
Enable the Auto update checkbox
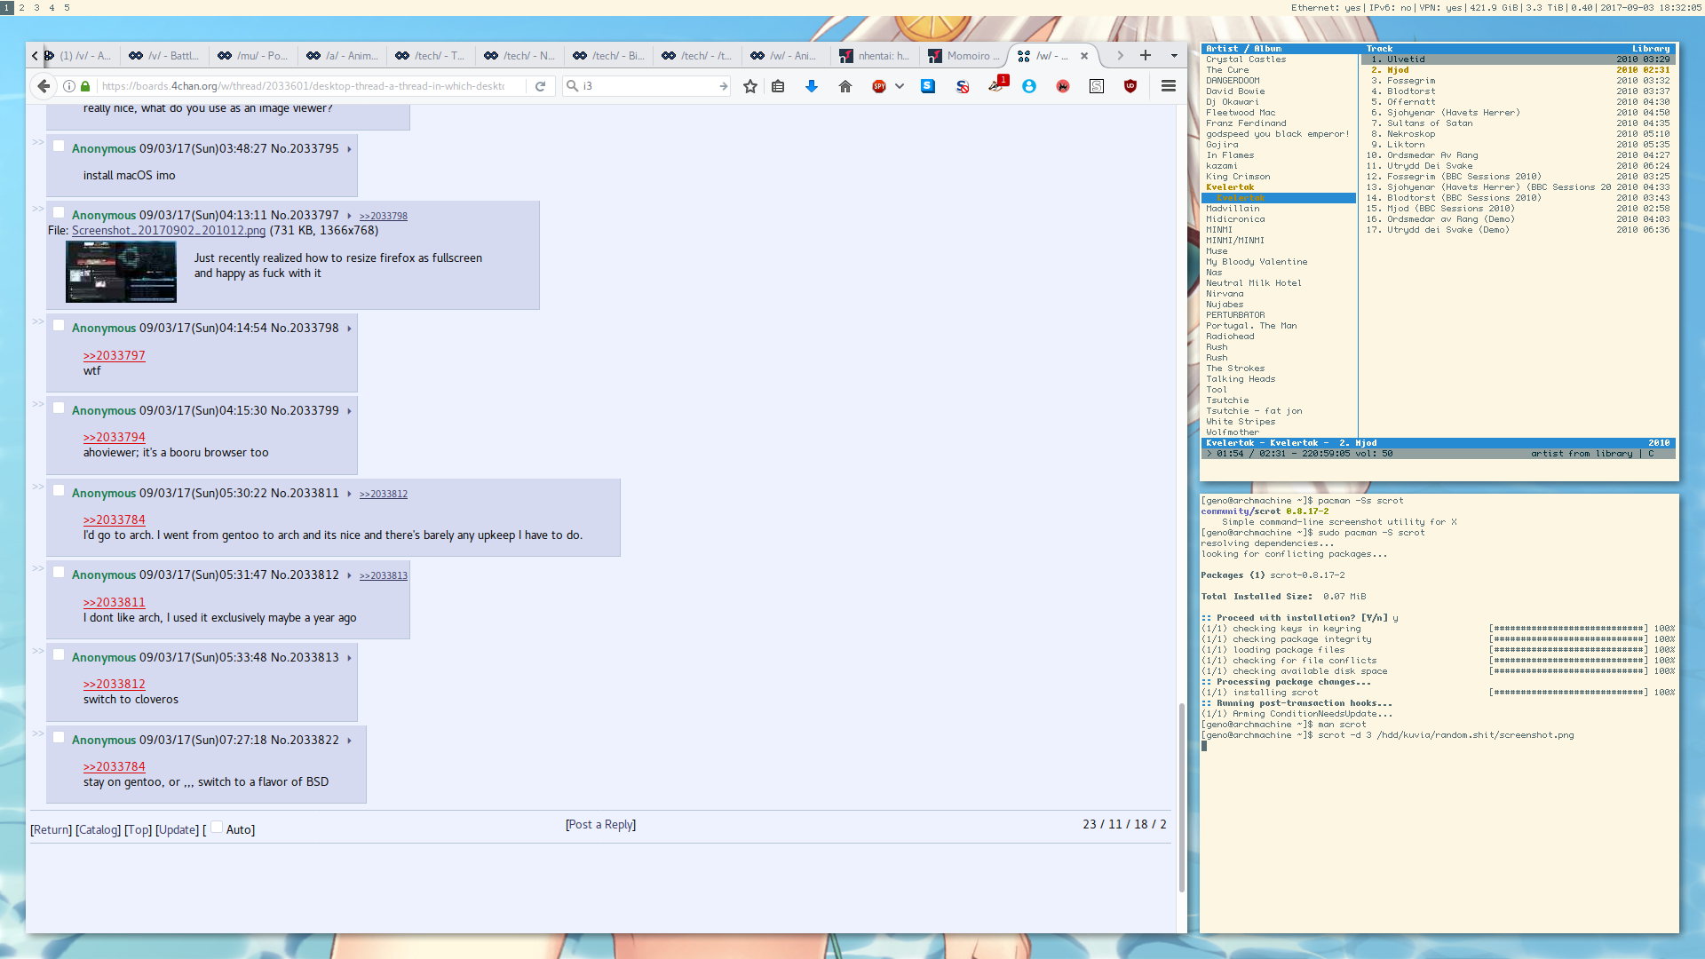coord(217,827)
